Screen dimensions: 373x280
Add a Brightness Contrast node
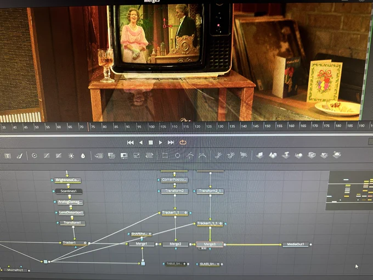(x=71, y=156)
